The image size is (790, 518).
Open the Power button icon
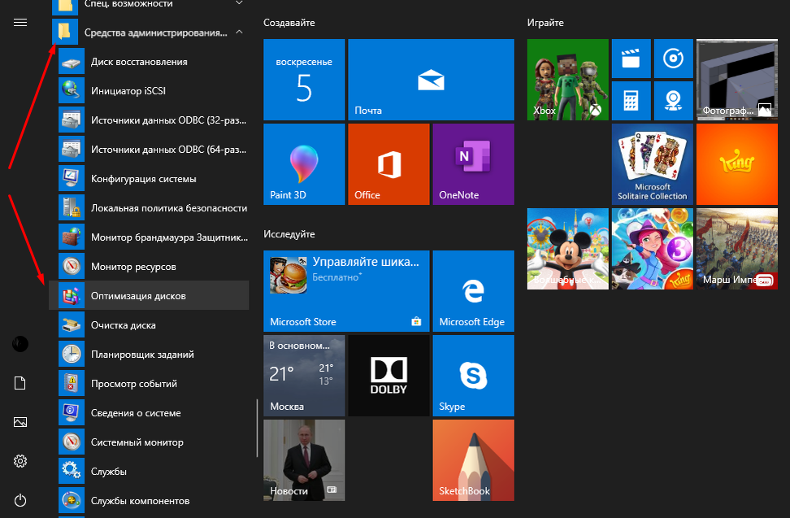[x=20, y=500]
